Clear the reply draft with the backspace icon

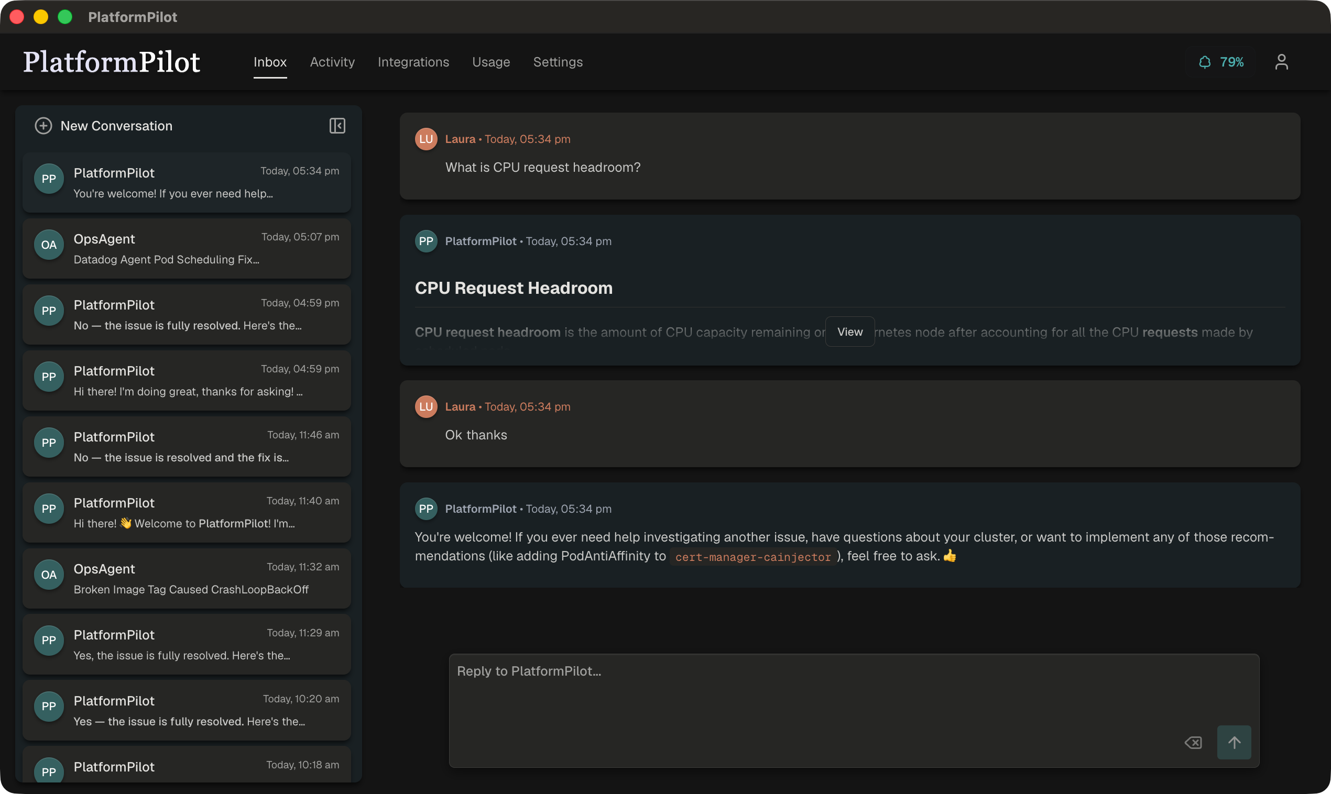point(1193,742)
